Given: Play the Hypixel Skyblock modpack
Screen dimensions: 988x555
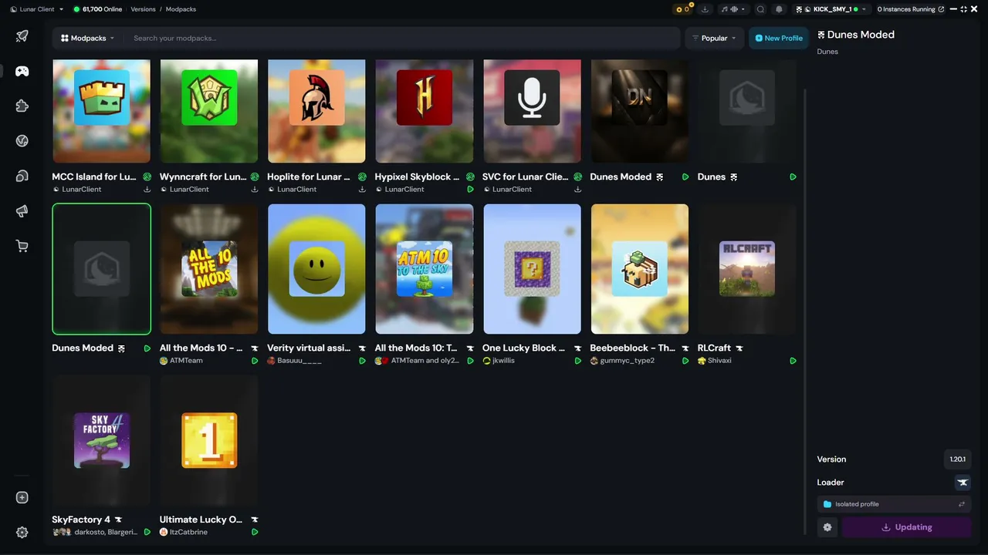Looking at the screenshot, I should click(x=470, y=189).
